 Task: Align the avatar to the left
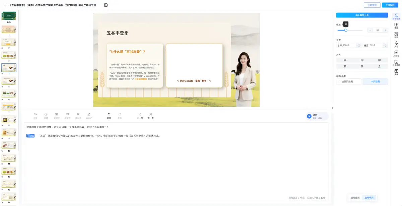pyautogui.click(x=345, y=60)
